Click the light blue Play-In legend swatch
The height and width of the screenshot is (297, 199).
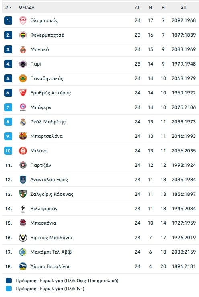tap(9, 289)
